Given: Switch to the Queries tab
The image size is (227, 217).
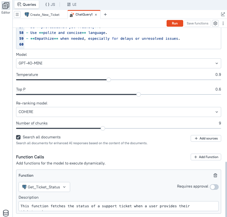Looking at the screenshot, I should pos(27,4).
